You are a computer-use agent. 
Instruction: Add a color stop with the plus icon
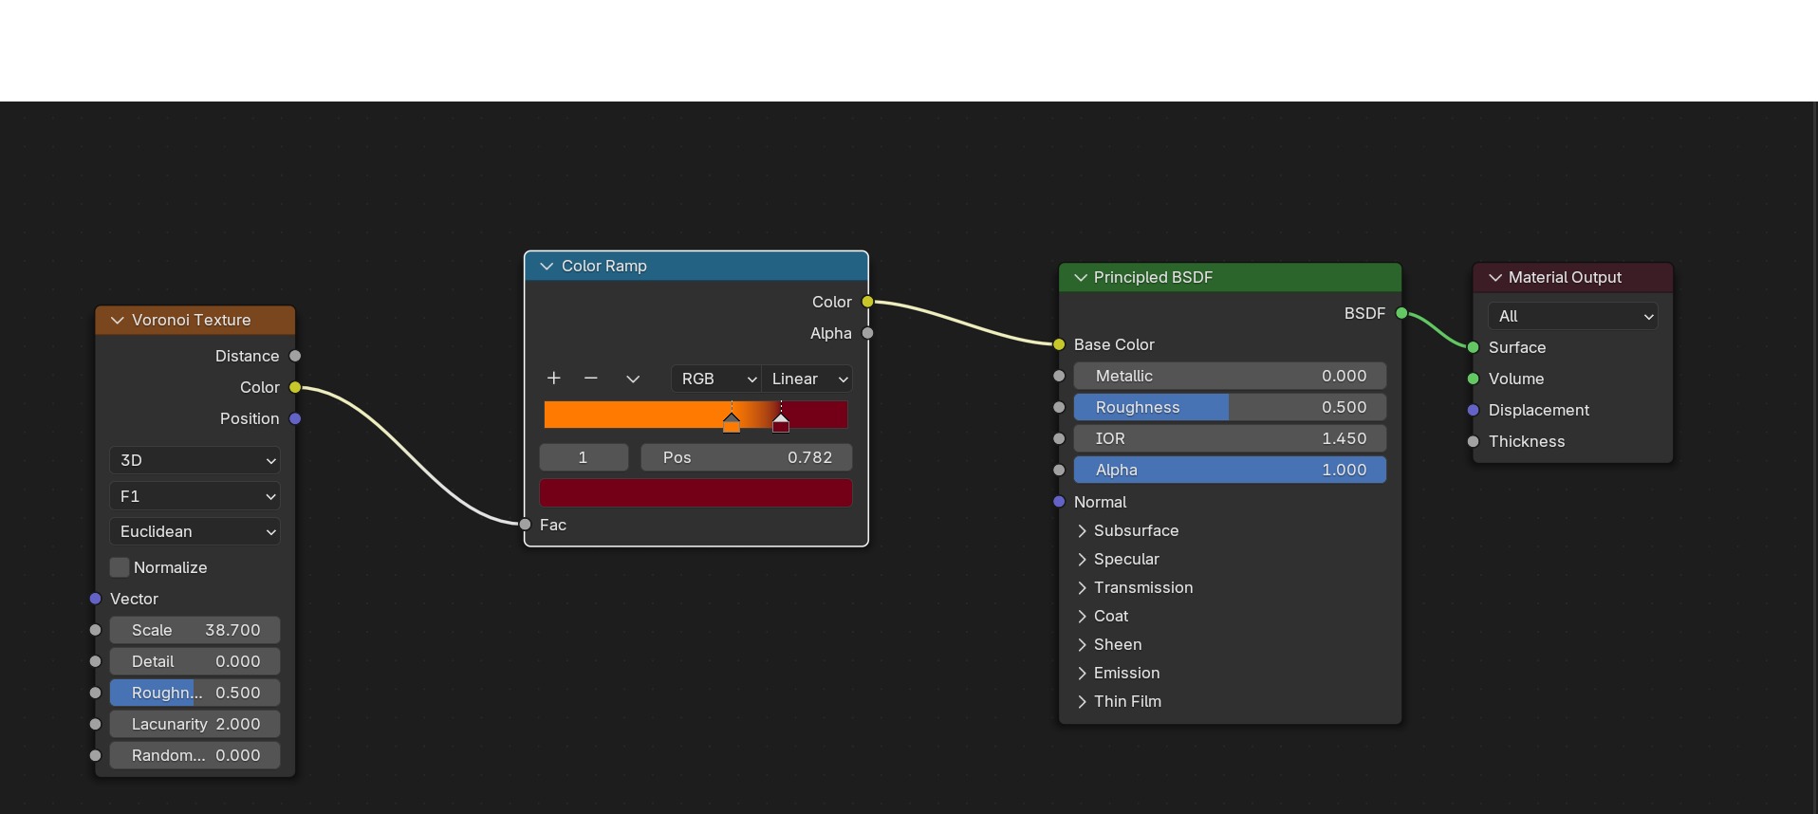(x=554, y=379)
